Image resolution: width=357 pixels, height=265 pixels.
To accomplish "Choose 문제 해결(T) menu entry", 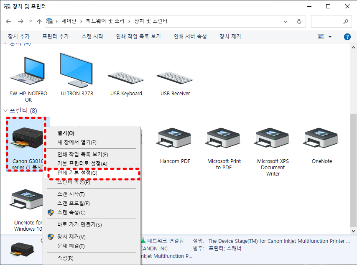I will (92, 246).
